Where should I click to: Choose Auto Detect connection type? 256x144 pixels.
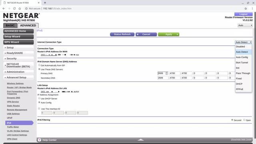[243, 52]
